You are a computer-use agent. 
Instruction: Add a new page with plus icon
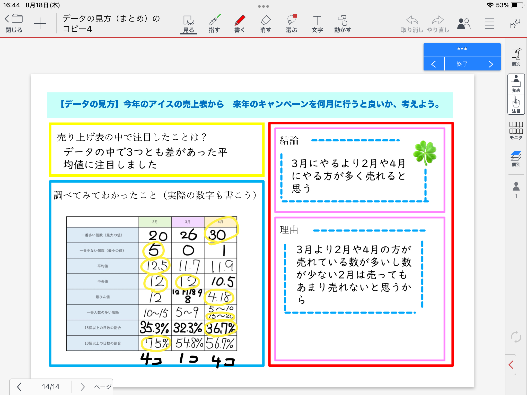point(40,24)
